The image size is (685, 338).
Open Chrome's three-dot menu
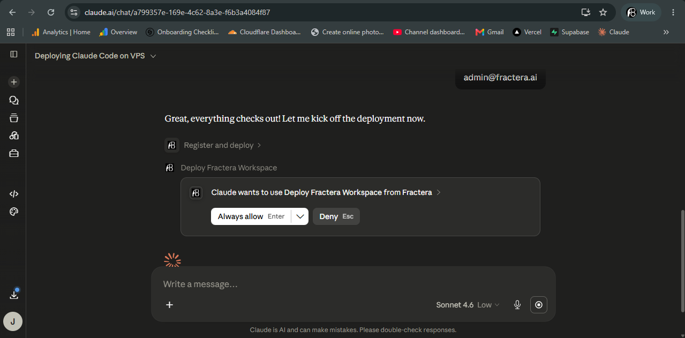673,12
